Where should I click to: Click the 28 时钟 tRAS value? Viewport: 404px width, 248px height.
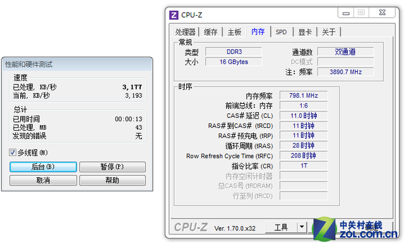304,145
